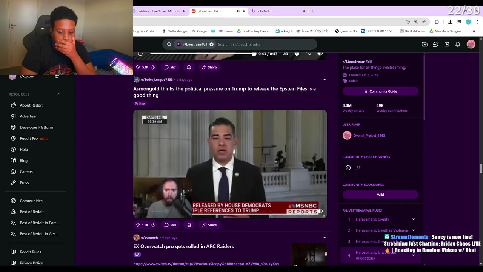Open overflow menu on Strict_League7833 post

[x=324, y=79]
